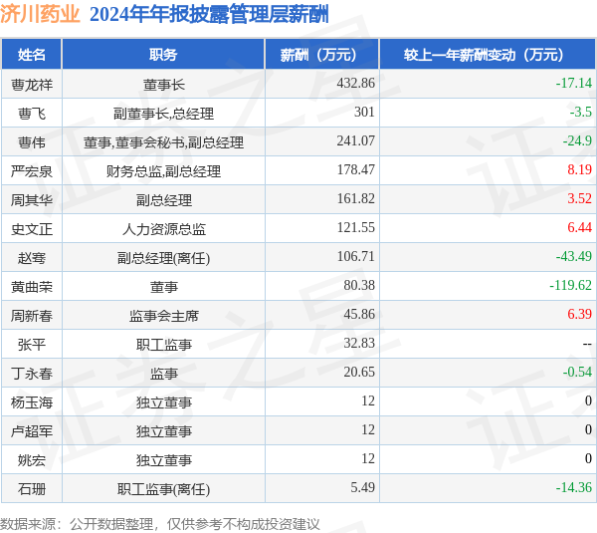Viewport: 597px width, 533px height.
Task: Click the 济川药业 company name in title
Action: [40, 14]
